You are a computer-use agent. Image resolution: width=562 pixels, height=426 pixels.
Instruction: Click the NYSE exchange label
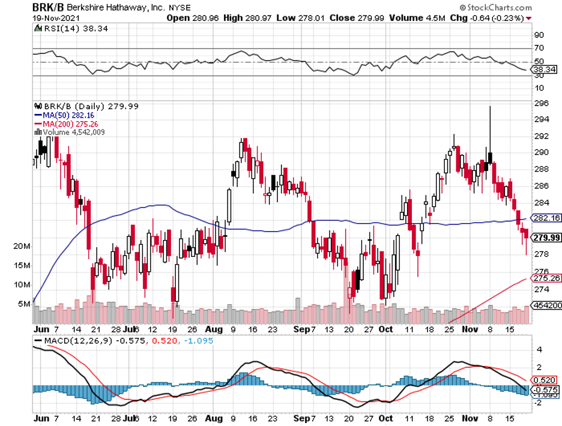pyautogui.click(x=180, y=8)
